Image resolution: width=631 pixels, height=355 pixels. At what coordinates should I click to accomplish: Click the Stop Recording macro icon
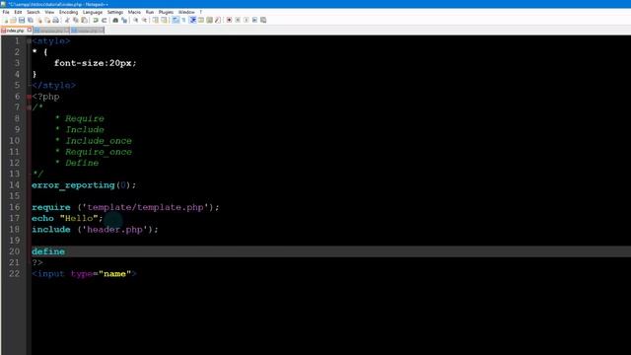coord(238,20)
